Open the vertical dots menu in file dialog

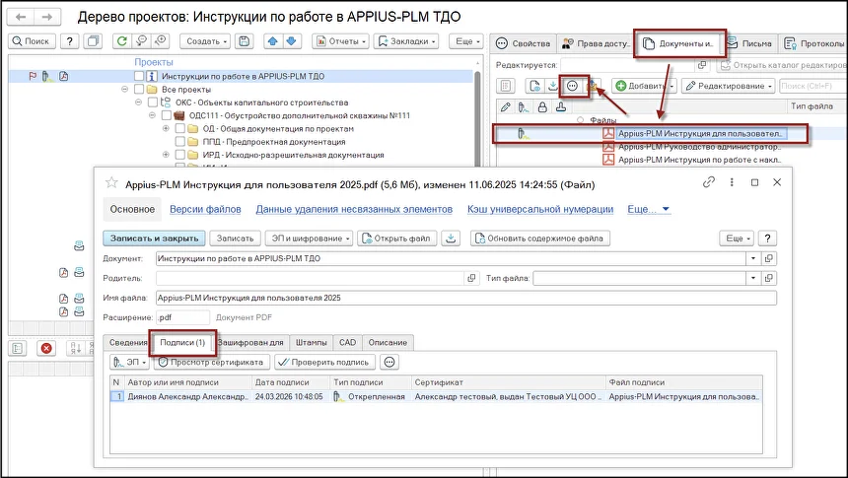click(732, 182)
